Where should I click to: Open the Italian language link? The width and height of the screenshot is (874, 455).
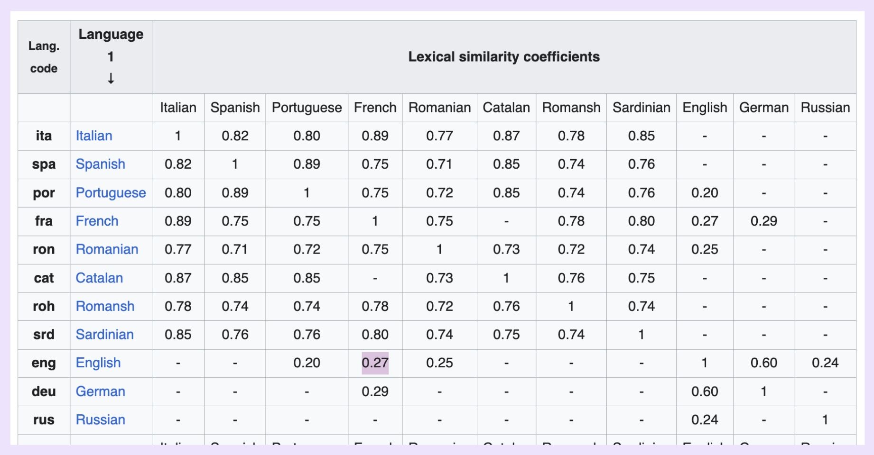94,136
